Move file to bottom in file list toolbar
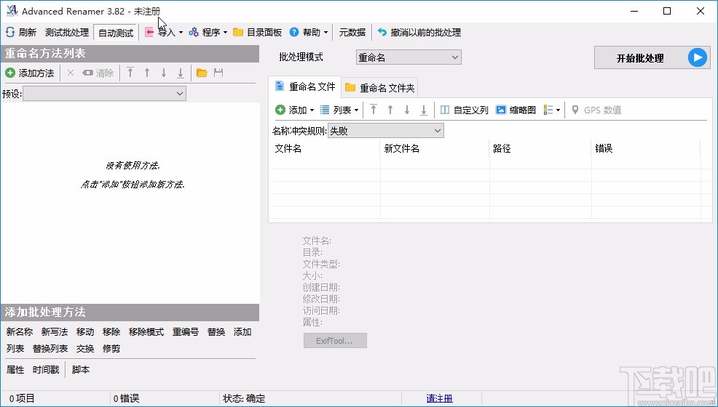 pos(424,110)
